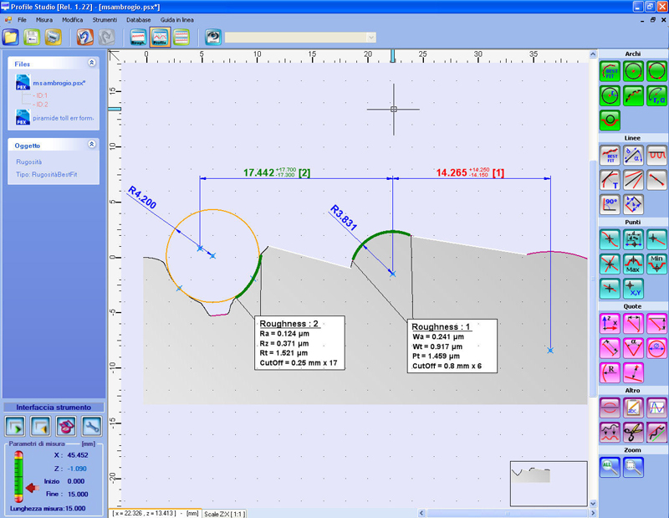The height and width of the screenshot is (518, 669).
Task: Collapse the Files panel
Action: point(91,63)
